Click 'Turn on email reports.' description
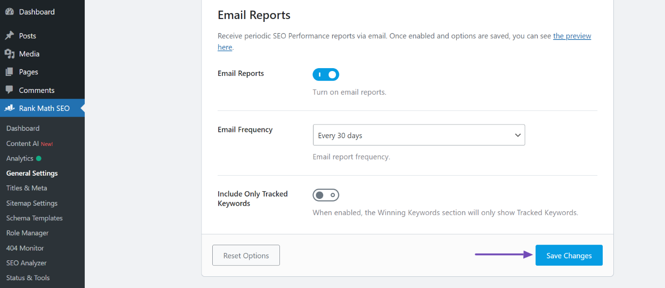 coord(350,92)
